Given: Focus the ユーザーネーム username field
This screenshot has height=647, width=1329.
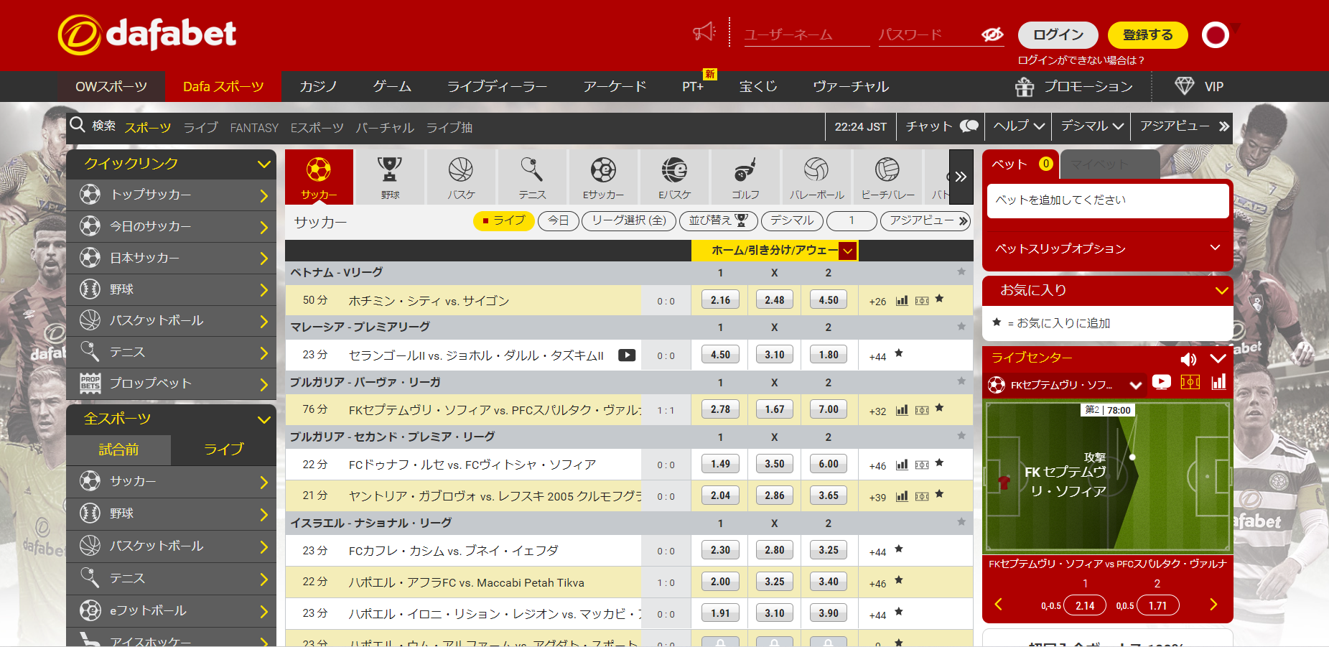Looking at the screenshot, I should pyautogui.click(x=806, y=34).
